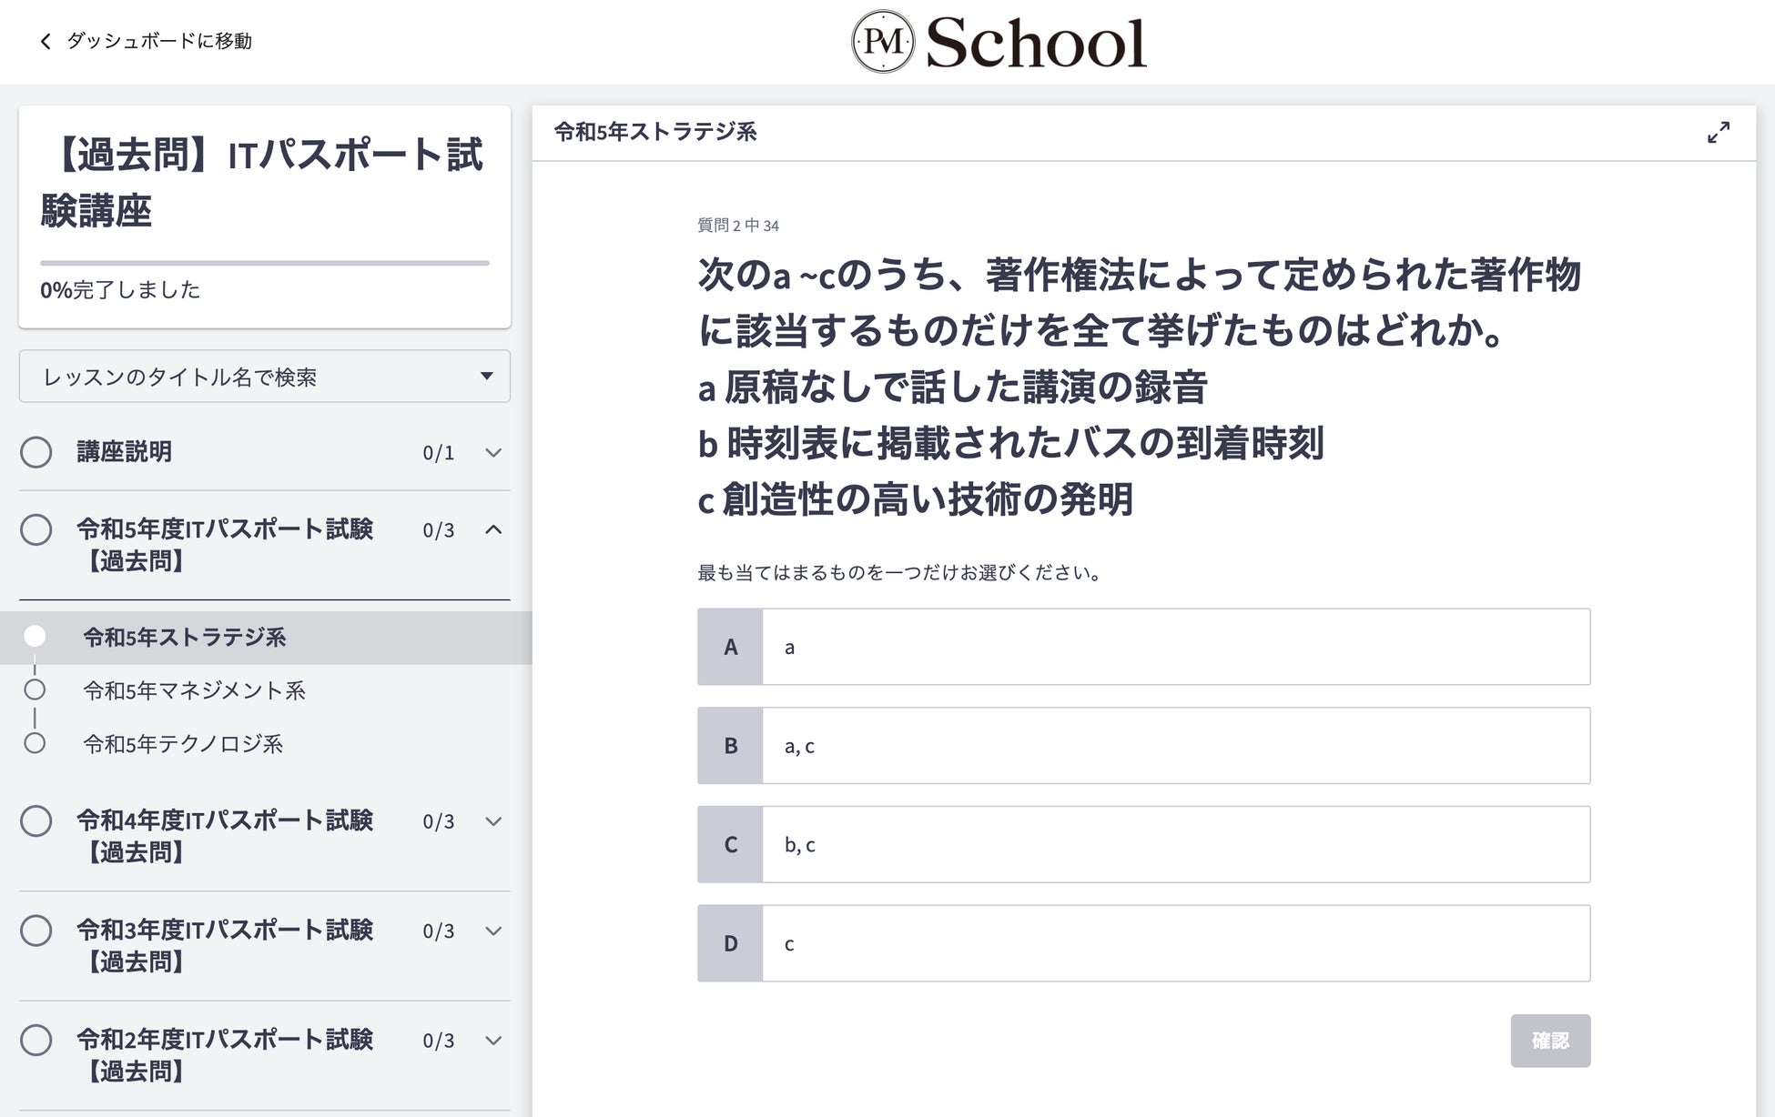The width and height of the screenshot is (1775, 1117).
Task: Click completion circle for 令和3年度 section
Action: pyautogui.click(x=36, y=931)
